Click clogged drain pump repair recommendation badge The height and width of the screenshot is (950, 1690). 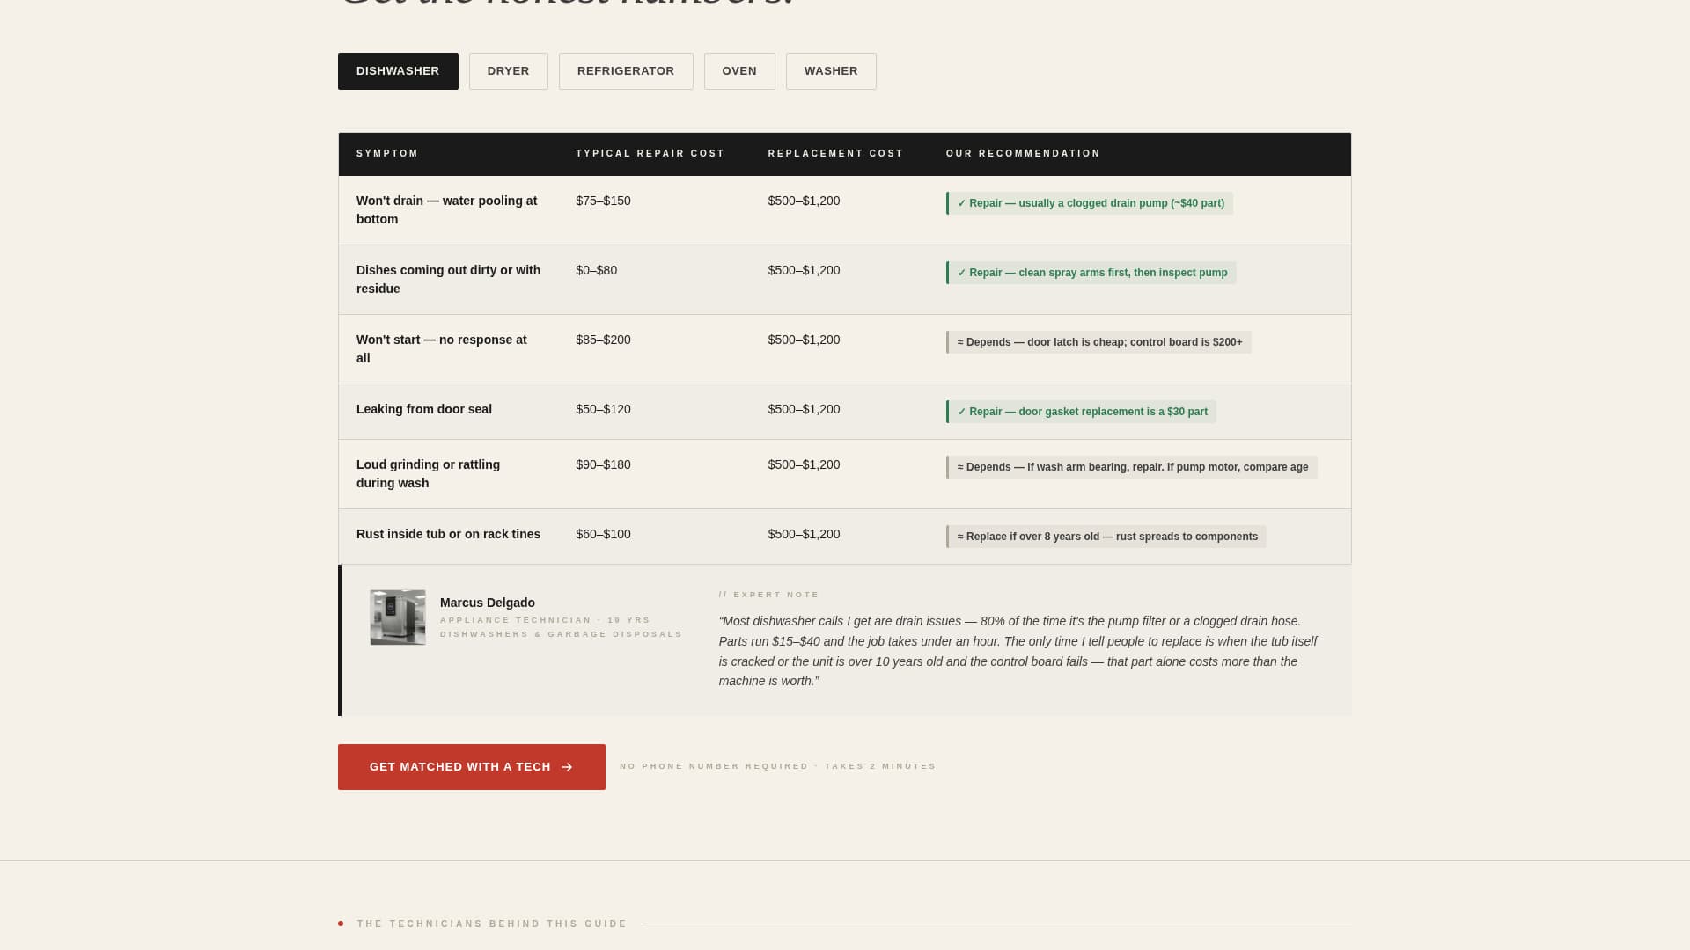[x=1090, y=203]
